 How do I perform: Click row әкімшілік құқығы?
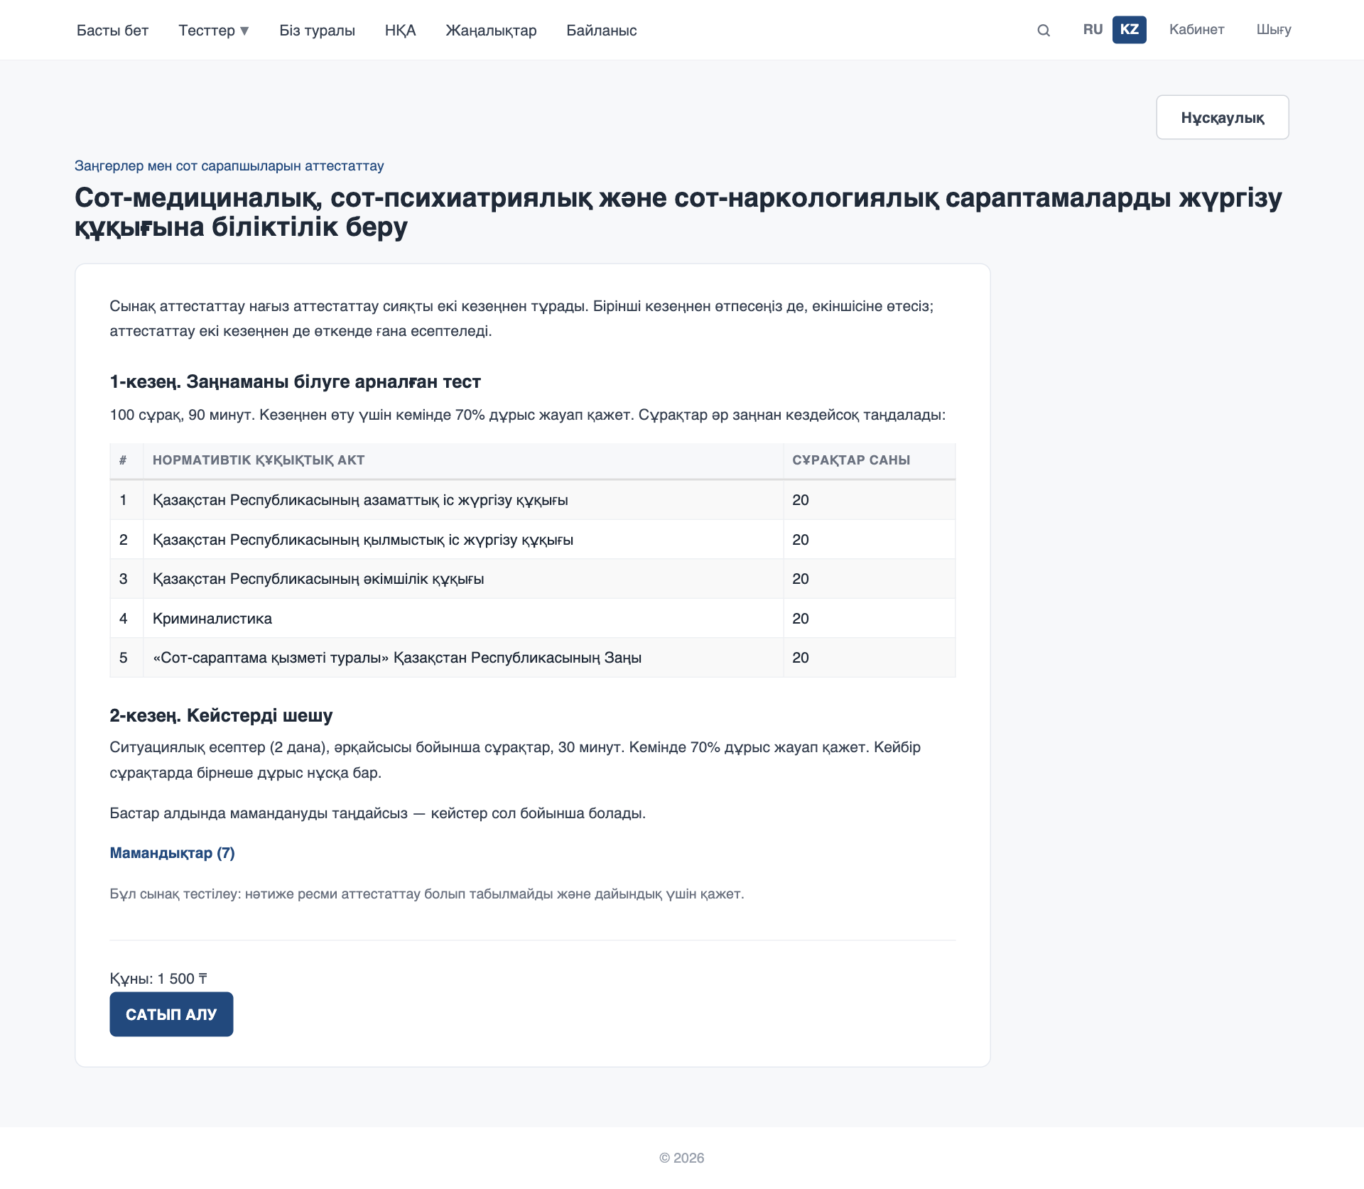(x=532, y=579)
